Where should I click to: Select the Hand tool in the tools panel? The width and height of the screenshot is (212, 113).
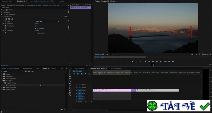(x=70, y=93)
